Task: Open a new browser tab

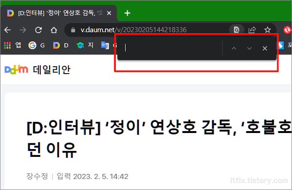Action: [128, 13]
